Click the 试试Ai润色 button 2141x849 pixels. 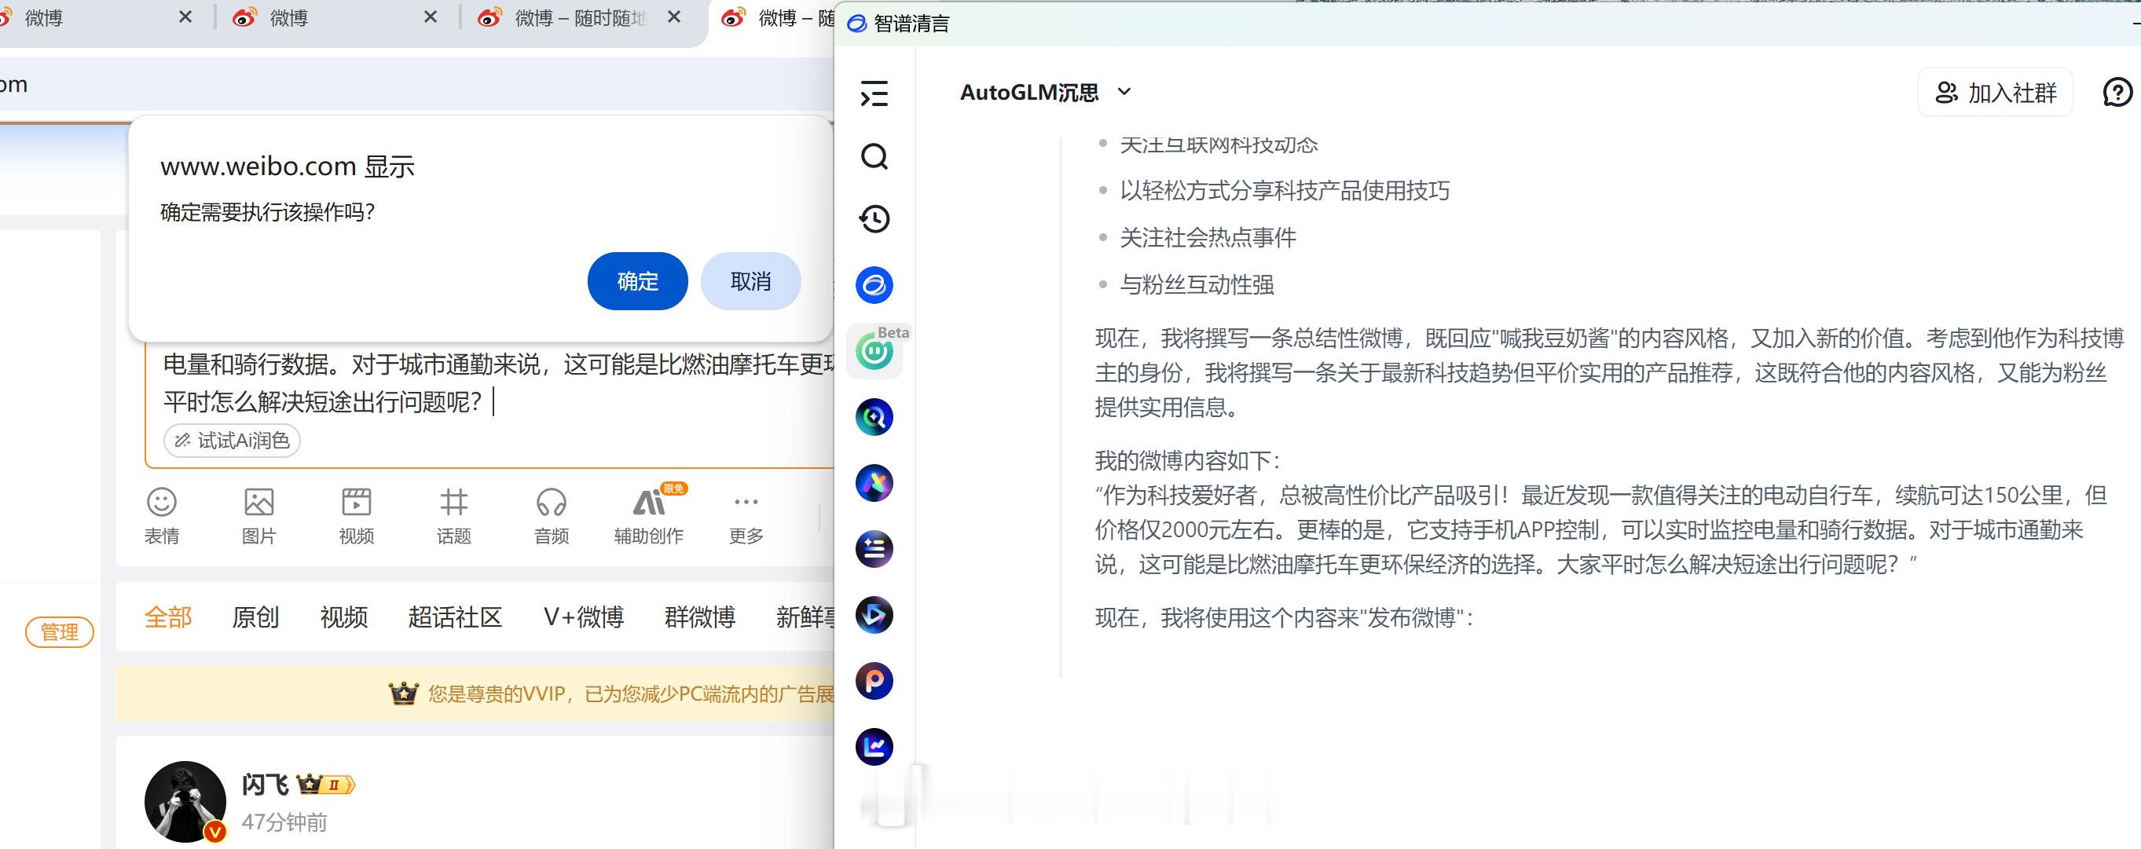pos(232,441)
